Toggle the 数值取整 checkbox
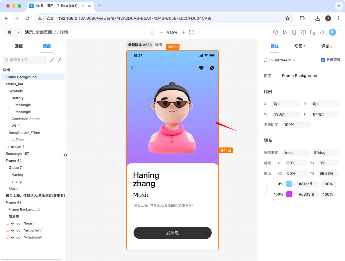 (323, 60)
